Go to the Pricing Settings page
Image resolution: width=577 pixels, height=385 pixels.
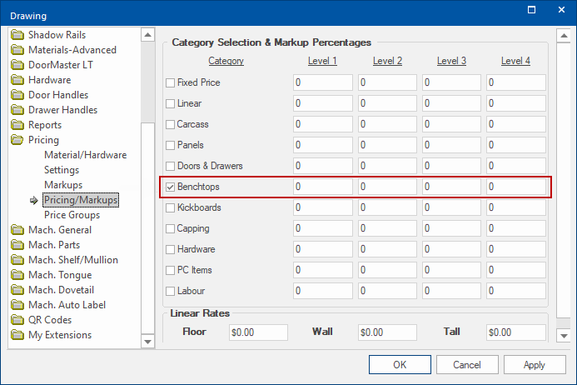tap(62, 170)
